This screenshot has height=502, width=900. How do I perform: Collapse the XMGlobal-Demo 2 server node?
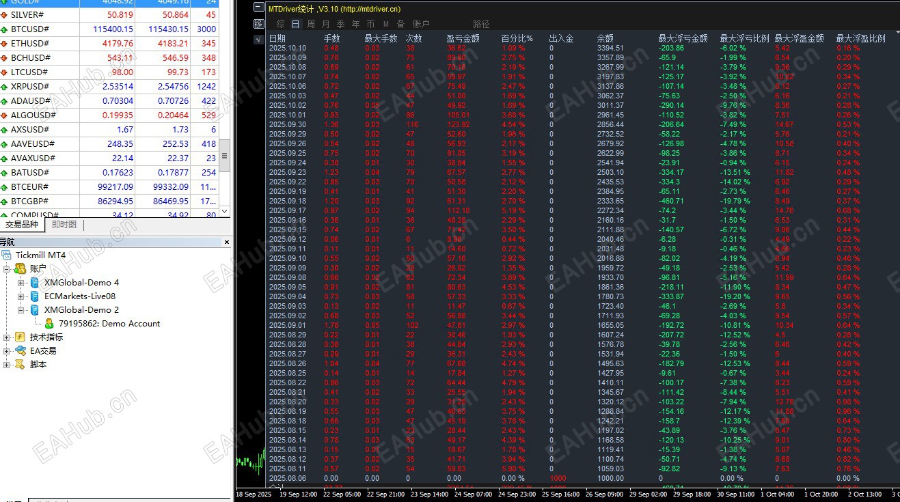pyautogui.click(x=21, y=310)
